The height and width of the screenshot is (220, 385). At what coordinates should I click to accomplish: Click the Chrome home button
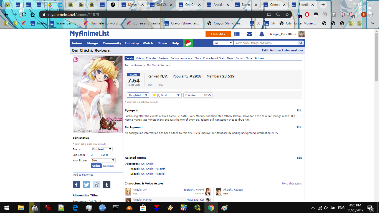(33, 14)
